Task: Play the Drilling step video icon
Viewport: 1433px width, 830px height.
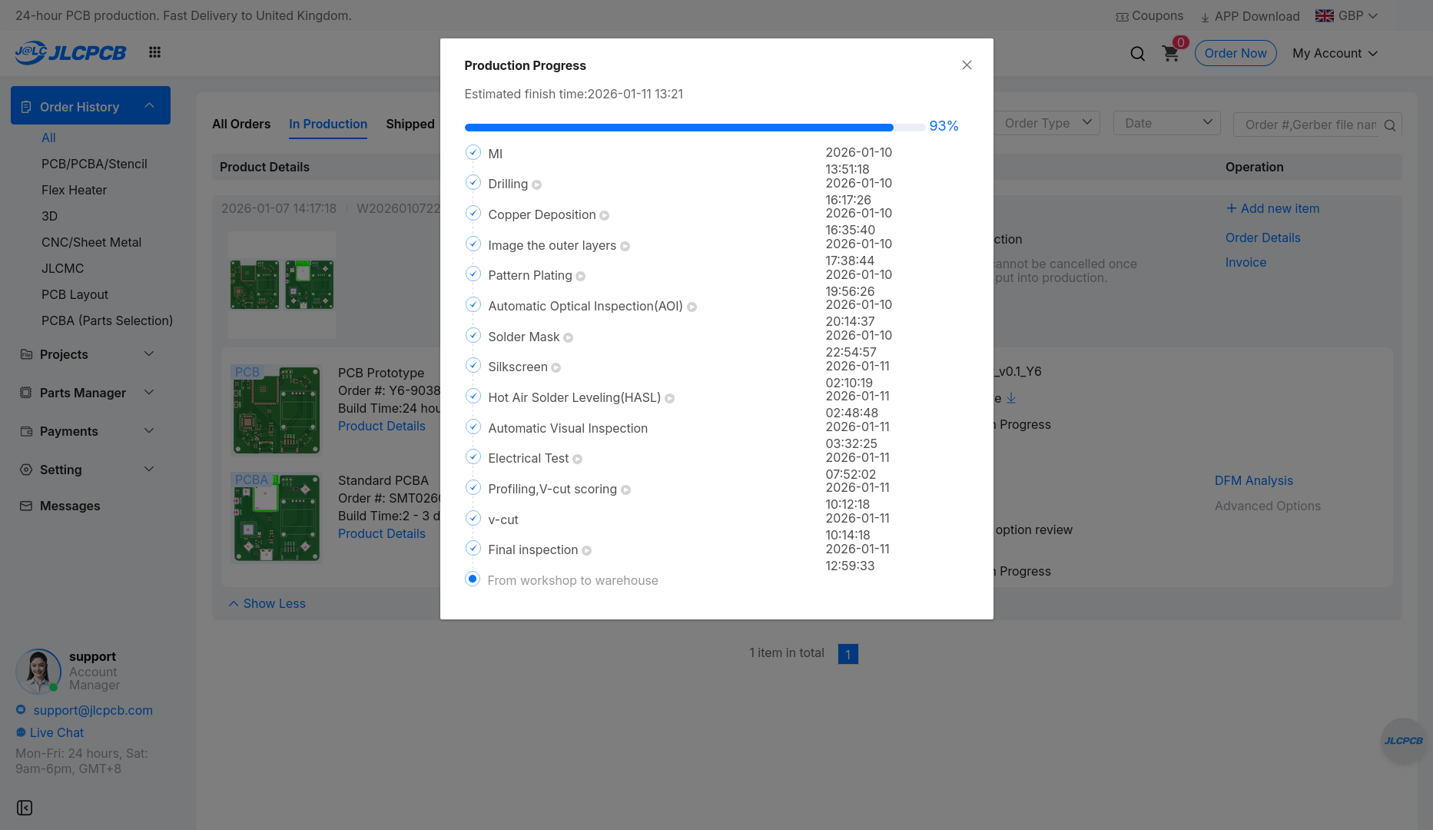Action: pos(537,185)
